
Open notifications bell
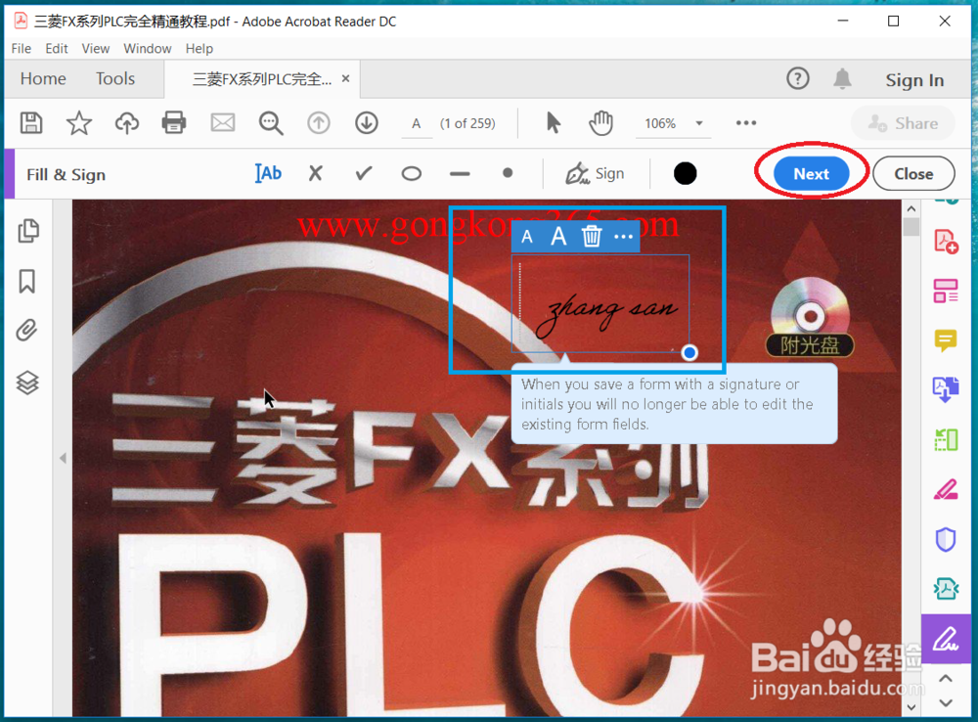click(843, 78)
